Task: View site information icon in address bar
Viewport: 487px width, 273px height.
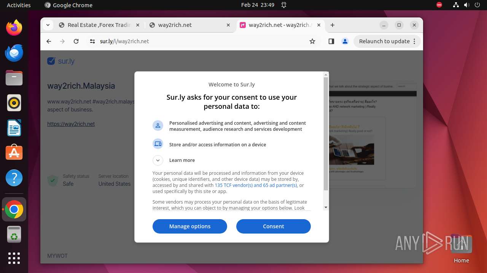Action: click(x=92, y=41)
